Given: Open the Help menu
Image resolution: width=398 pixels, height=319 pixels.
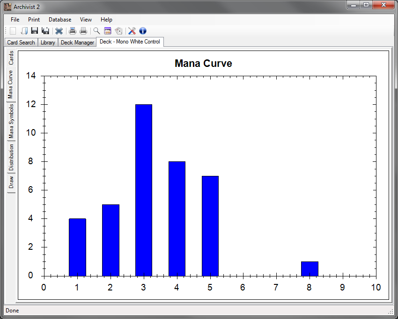Looking at the screenshot, I should pyautogui.click(x=106, y=20).
